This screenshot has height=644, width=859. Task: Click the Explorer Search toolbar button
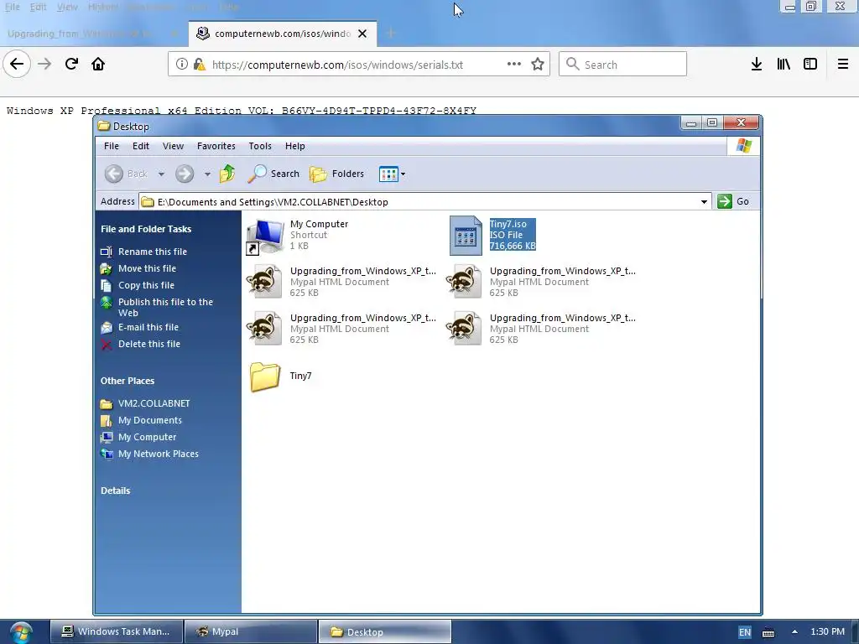pyautogui.click(x=273, y=174)
